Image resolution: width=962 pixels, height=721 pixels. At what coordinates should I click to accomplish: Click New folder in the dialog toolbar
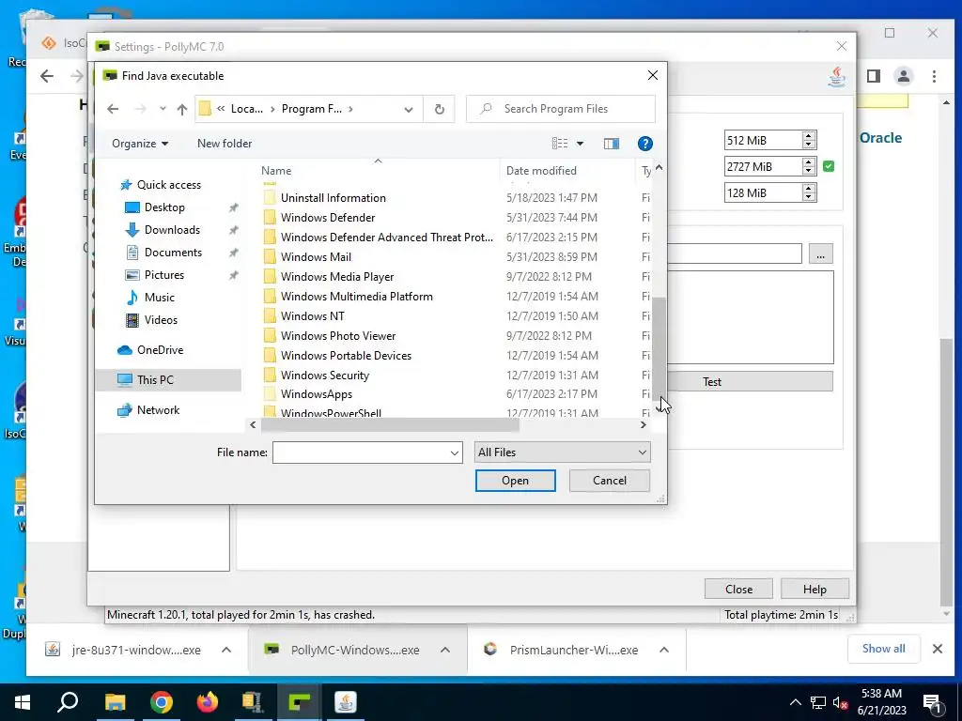(x=225, y=144)
